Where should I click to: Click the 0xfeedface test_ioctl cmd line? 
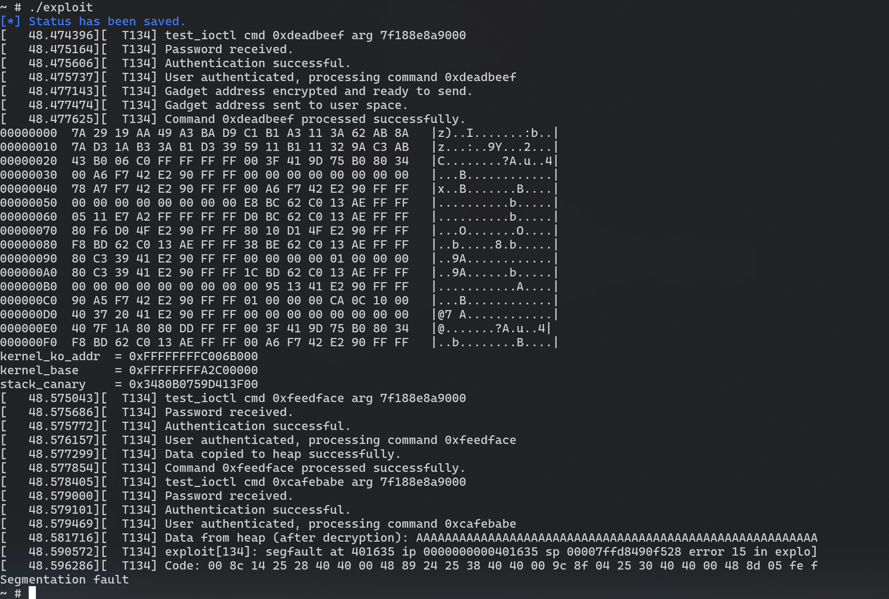click(x=233, y=398)
